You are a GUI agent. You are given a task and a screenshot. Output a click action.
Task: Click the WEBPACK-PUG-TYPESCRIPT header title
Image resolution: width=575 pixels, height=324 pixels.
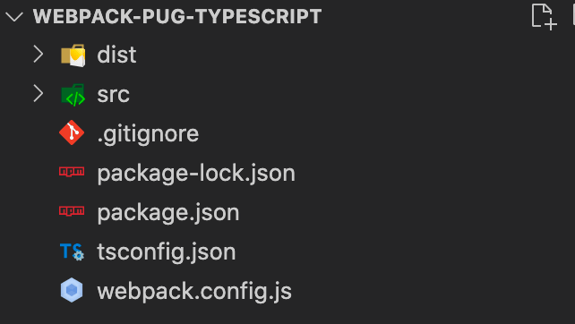click(177, 16)
